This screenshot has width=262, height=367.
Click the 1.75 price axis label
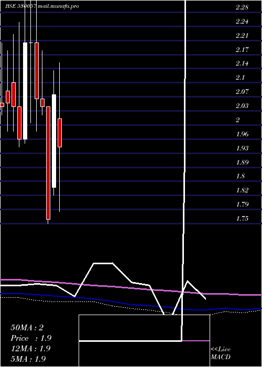tap(242, 219)
